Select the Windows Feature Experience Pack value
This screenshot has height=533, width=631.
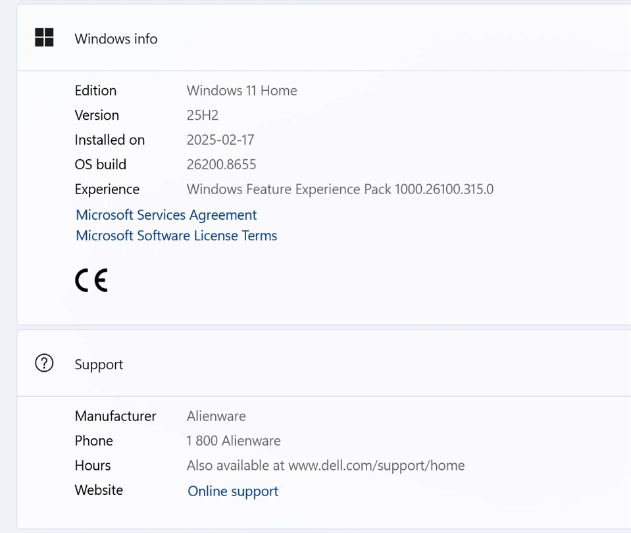(340, 190)
